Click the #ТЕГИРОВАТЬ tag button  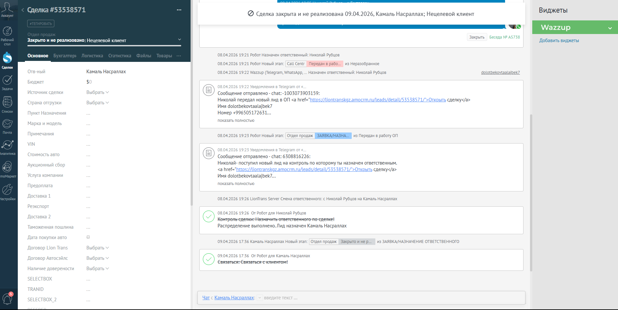pos(41,24)
